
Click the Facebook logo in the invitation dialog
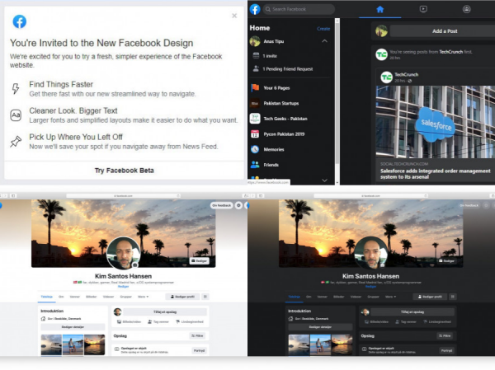click(x=20, y=21)
